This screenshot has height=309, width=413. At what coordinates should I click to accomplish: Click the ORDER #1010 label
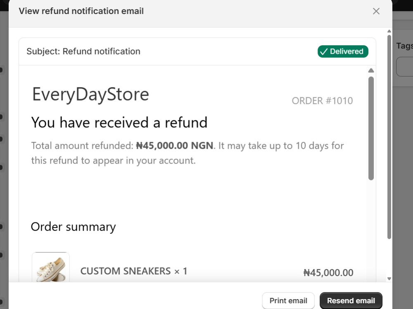coord(322,101)
